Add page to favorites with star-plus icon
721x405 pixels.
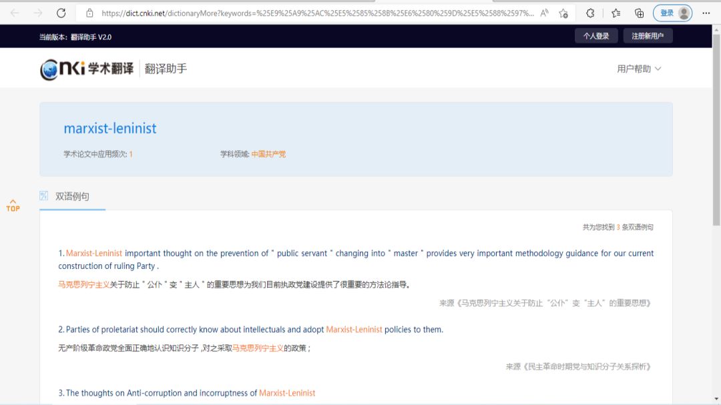point(563,13)
